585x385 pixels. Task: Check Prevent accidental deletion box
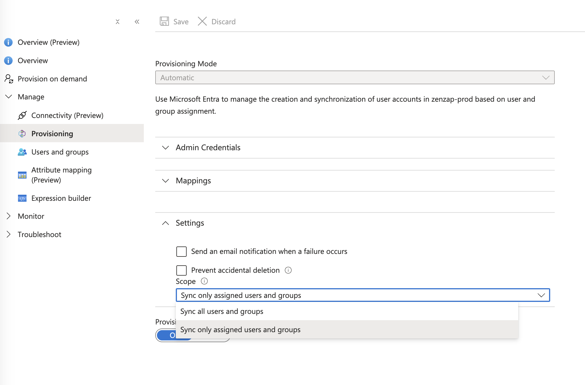tap(181, 270)
